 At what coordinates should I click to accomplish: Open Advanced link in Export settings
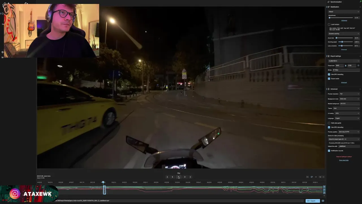[344, 82]
